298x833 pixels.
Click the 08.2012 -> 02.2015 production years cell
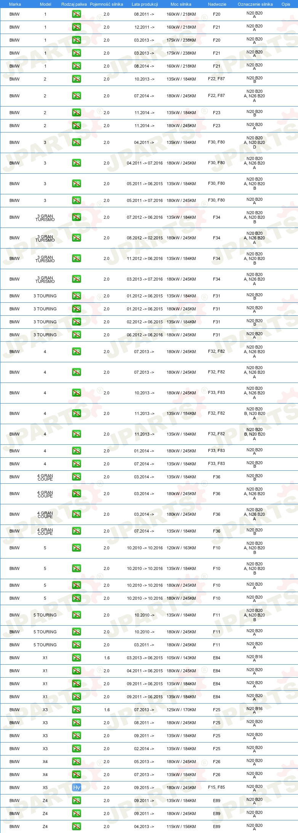[145, 238]
